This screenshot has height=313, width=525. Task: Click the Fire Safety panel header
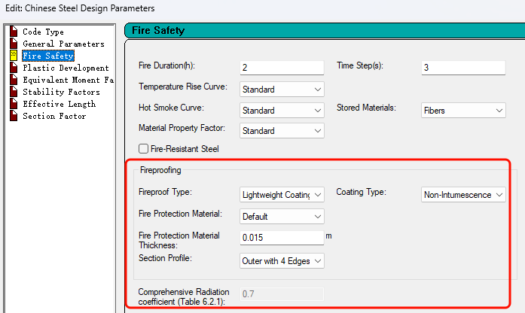point(324,30)
